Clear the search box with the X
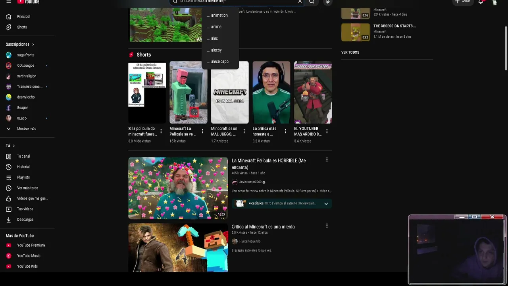The height and width of the screenshot is (286, 508). tap(300, 2)
